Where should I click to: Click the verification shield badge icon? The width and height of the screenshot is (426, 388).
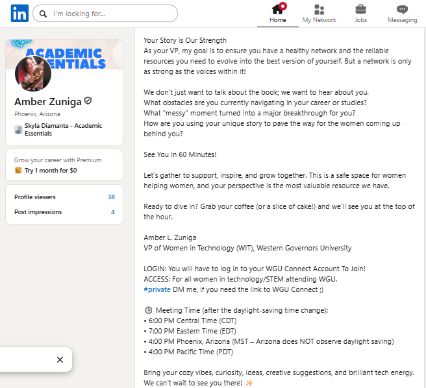coord(88,101)
